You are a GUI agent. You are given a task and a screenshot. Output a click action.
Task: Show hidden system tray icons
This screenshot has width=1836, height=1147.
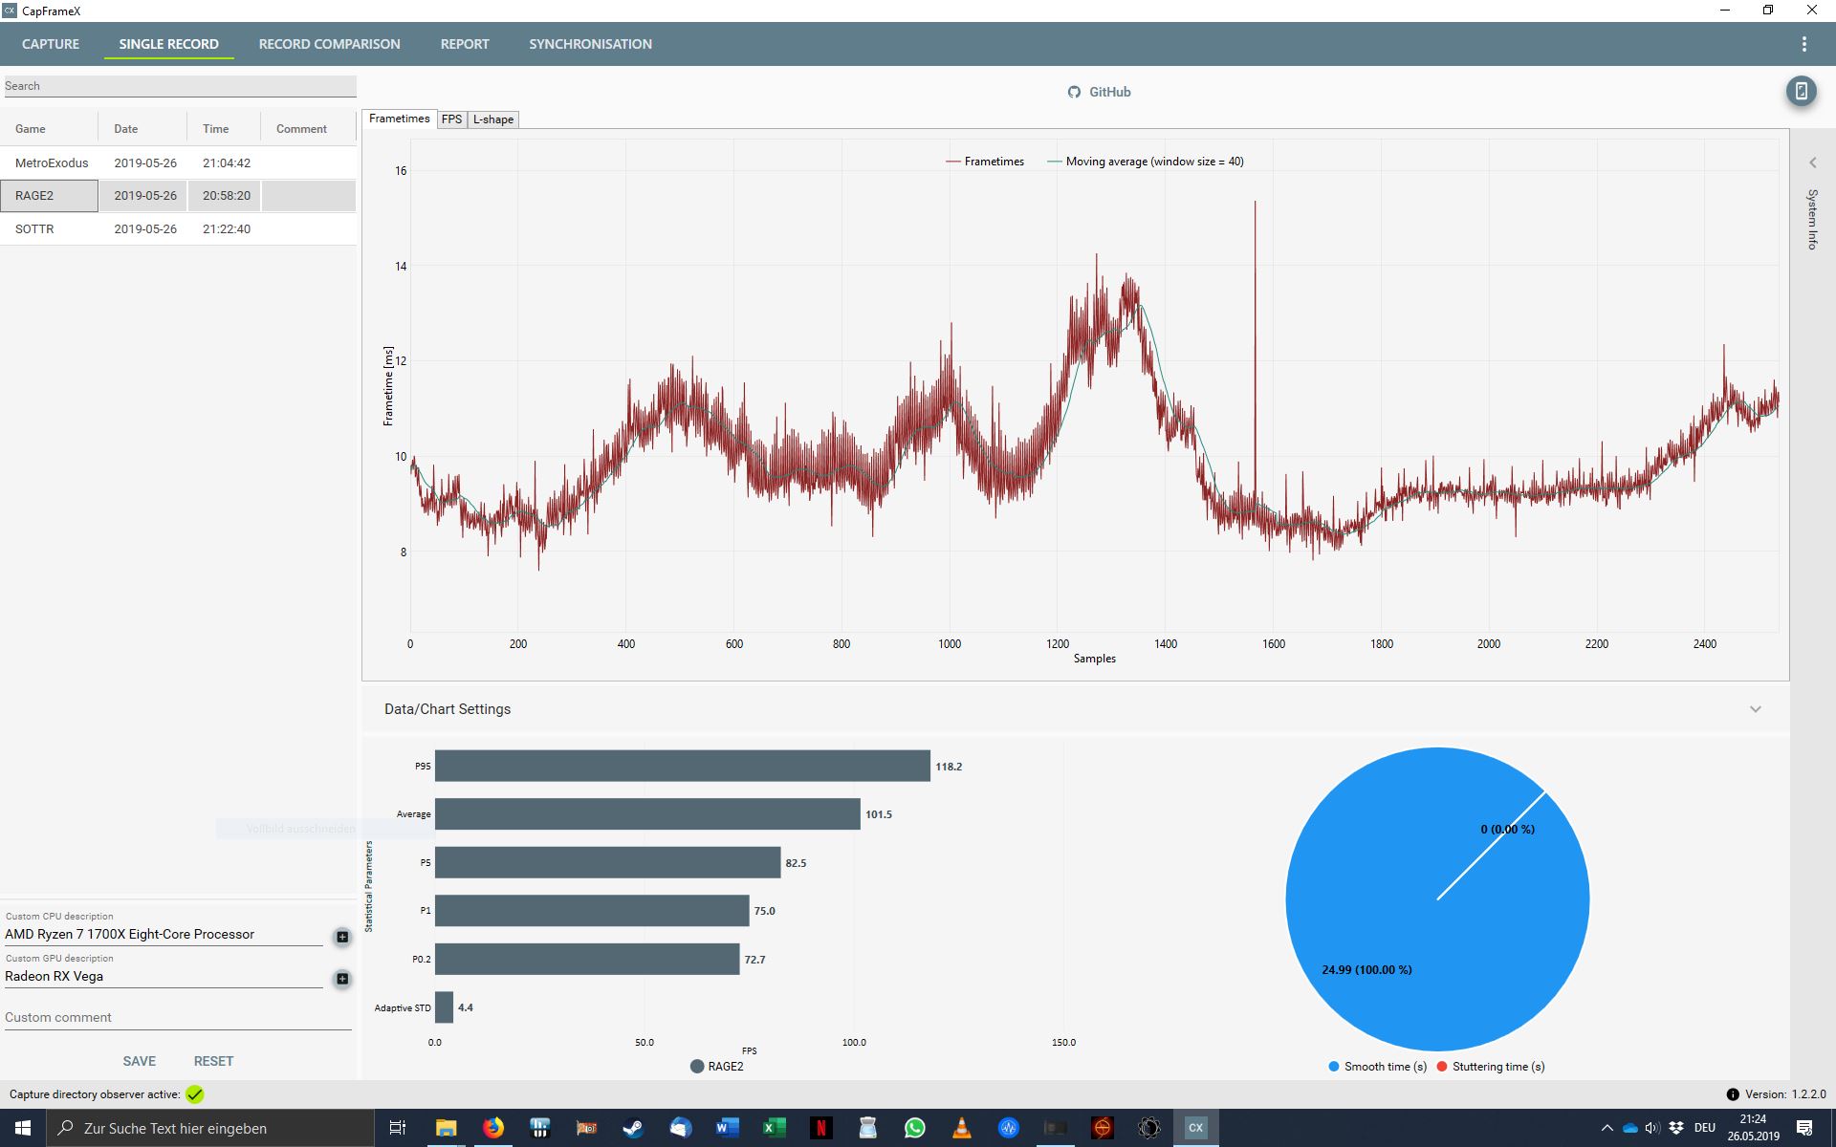(x=1606, y=1128)
